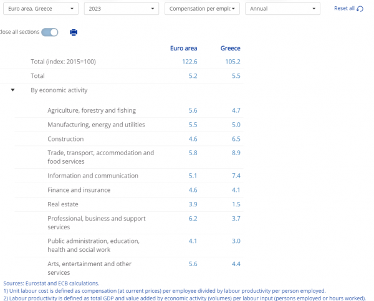Click the printer icon

pos(74,32)
